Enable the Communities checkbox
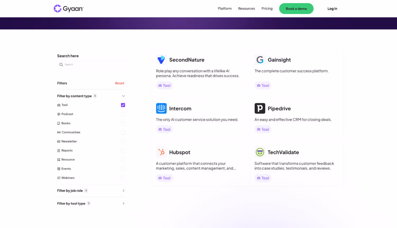397x228 pixels. (x=123, y=132)
